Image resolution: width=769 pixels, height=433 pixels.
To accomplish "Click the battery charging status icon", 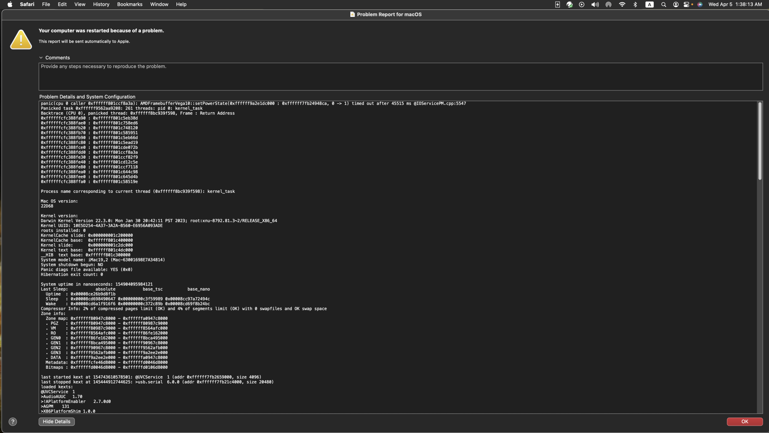I will coord(557,4).
